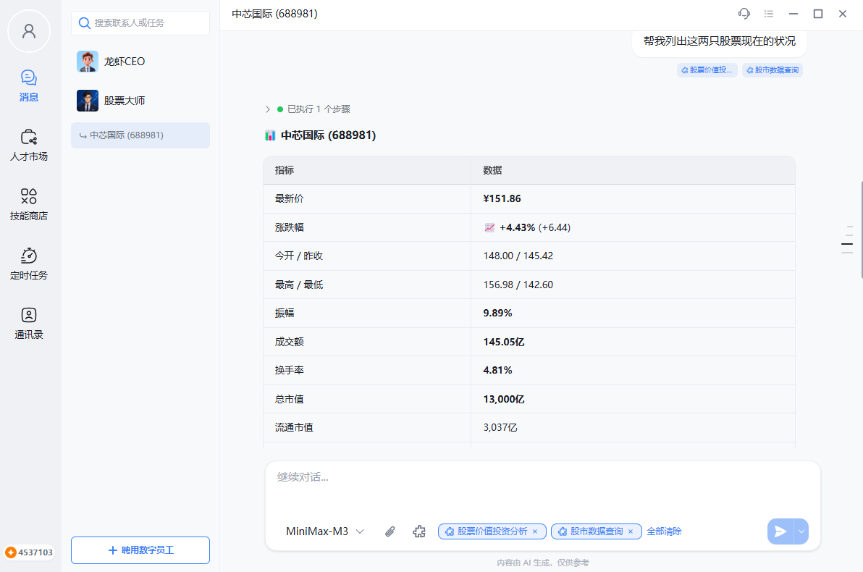
Task: Click the 156.98 / 142.60 cell
Action: click(518, 285)
